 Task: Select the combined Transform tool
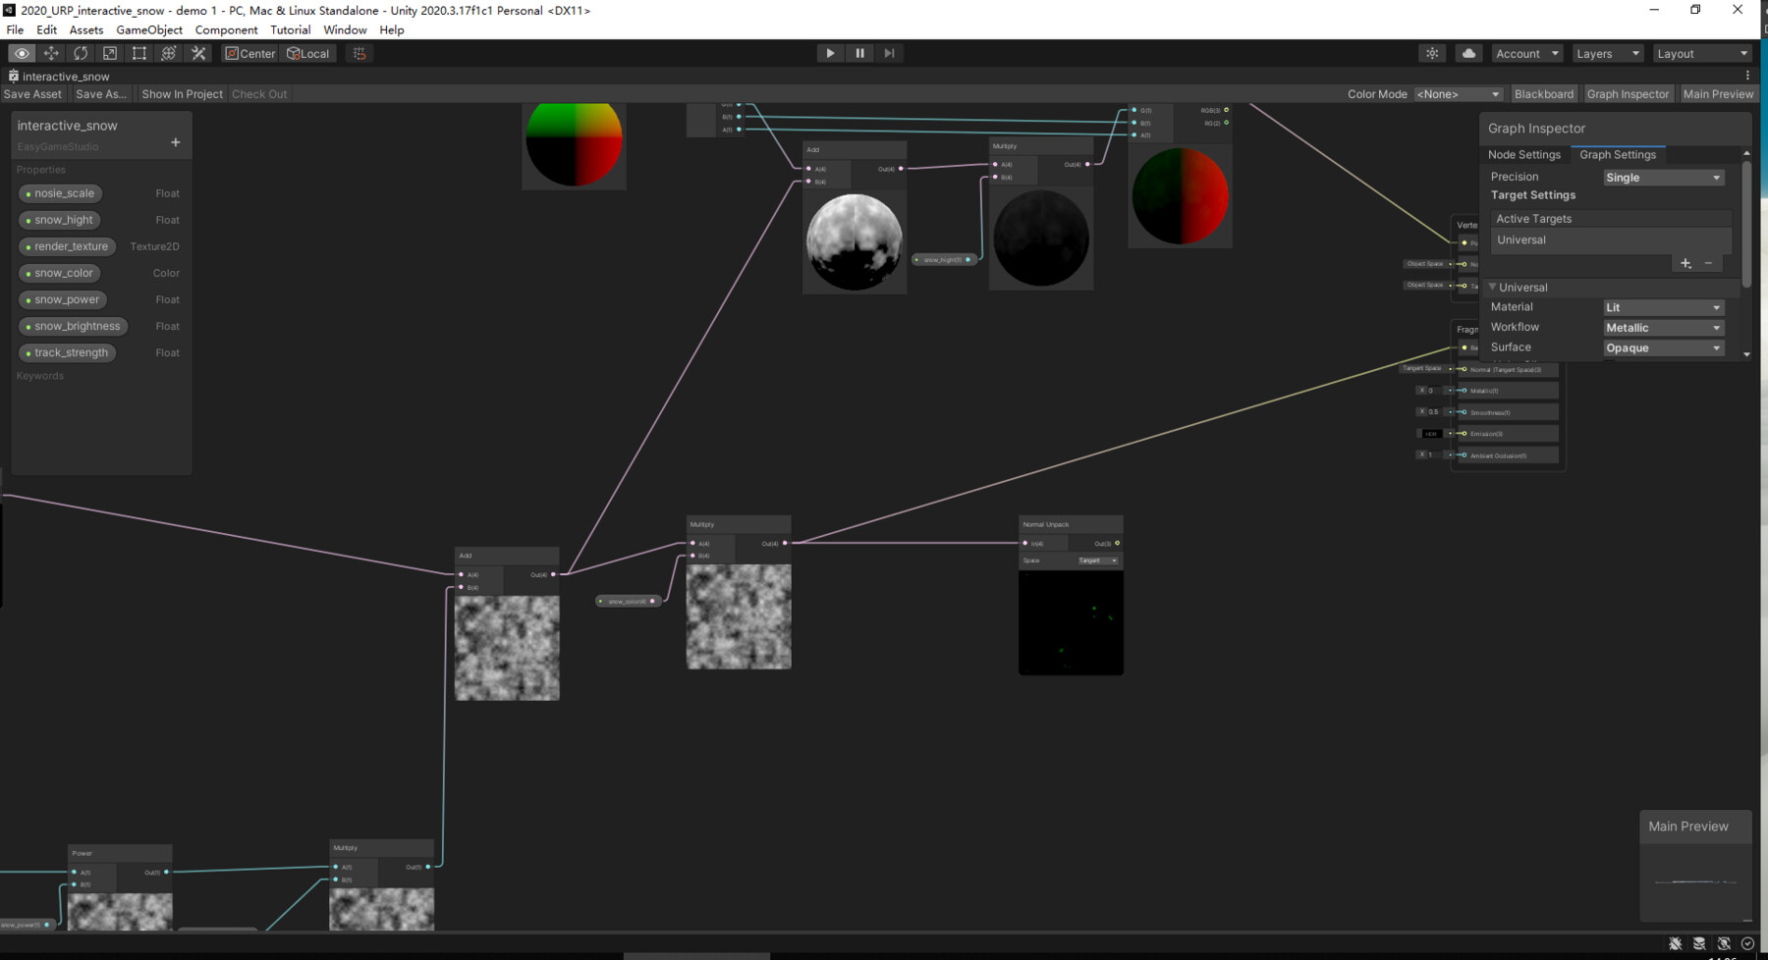169,54
